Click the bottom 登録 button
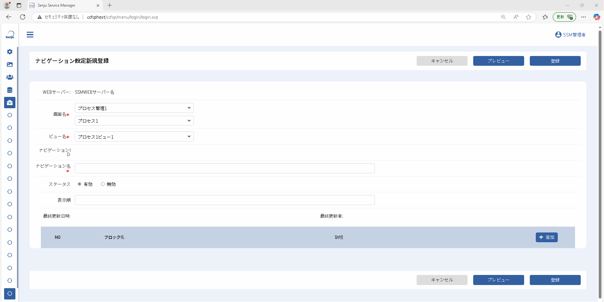Viewport: 604px width, 302px height. [x=555, y=280]
